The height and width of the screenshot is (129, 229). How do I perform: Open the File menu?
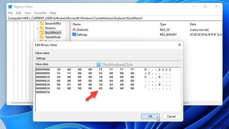(10, 13)
